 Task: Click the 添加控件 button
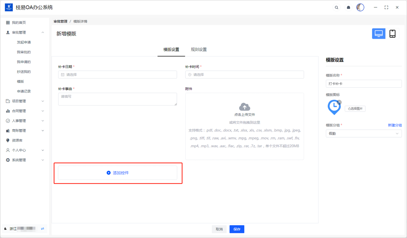click(x=118, y=173)
